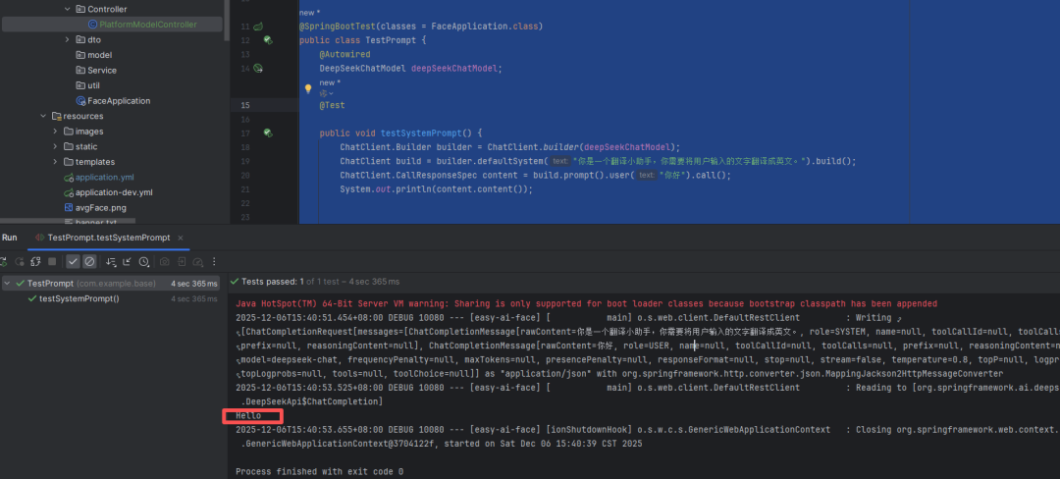Open the test history clock icon

tap(144, 262)
